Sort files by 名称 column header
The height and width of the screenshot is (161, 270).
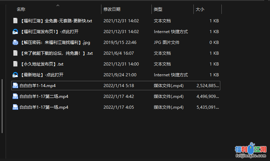tap(21, 9)
